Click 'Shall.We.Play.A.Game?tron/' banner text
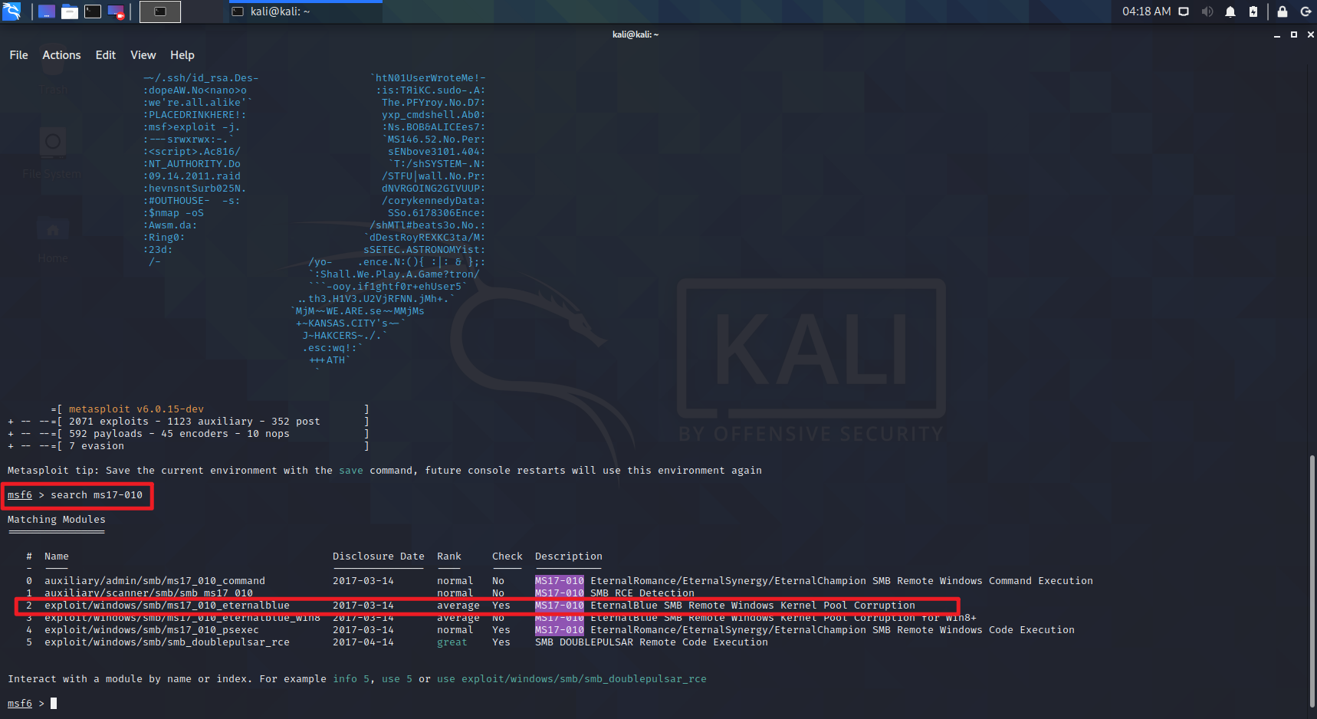 (x=400, y=274)
